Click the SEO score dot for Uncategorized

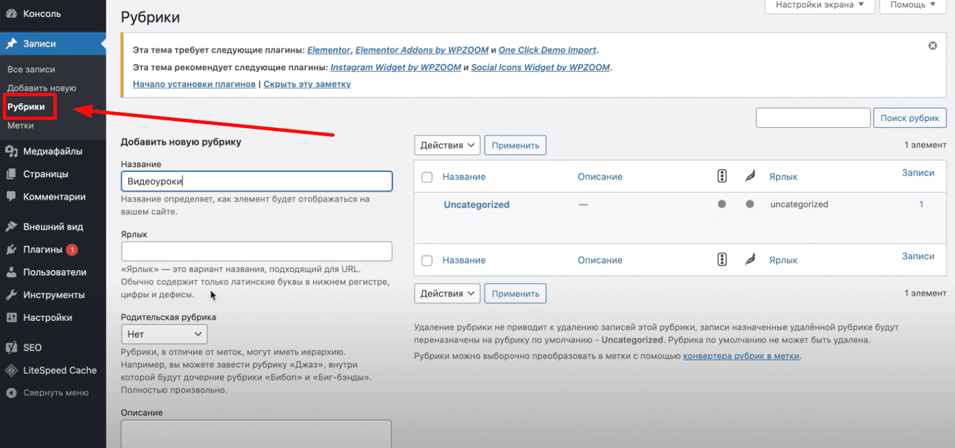tap(722, 204)
